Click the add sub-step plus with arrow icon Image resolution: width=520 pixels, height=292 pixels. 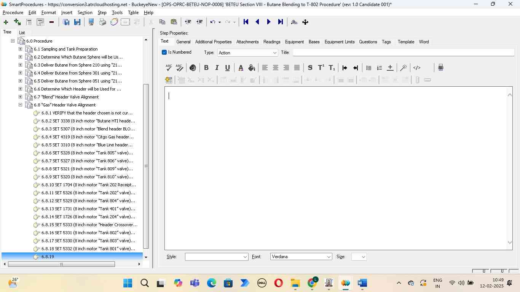17,22
